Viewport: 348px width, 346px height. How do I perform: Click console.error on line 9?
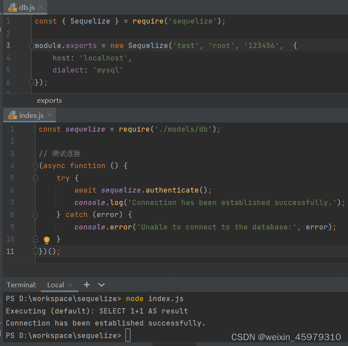(x=103, y=227)
